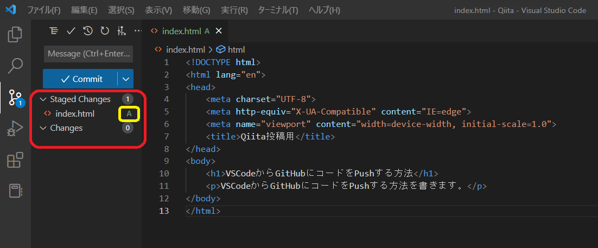This screenshot has height=248, width=598.
Task: Click the commit checkmark toolbar icon
Action: pos(71,31)
